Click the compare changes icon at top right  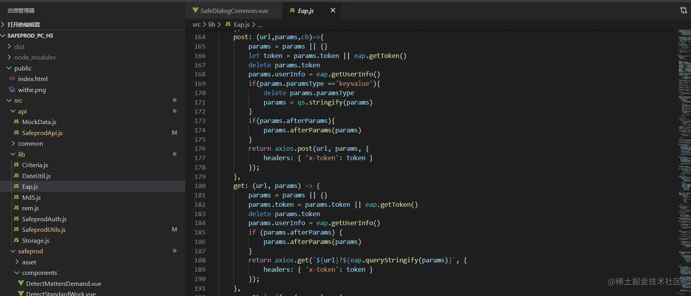[x=683, y=10]
